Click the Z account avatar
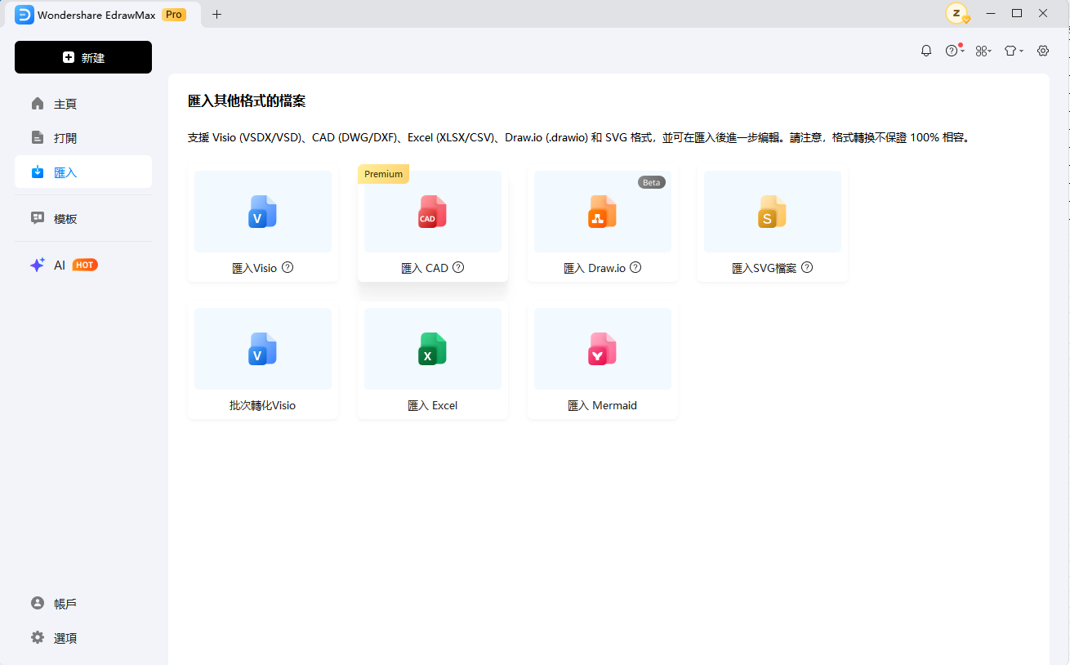This screenshot has height=665, width=1070. (x=956, y=14)
